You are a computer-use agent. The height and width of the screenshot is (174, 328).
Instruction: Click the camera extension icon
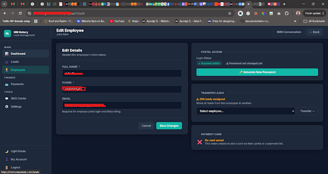[279, 13]
